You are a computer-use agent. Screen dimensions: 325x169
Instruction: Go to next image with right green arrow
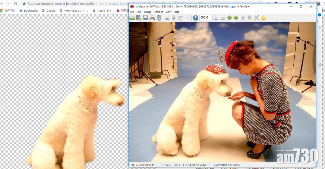(236, 18)
